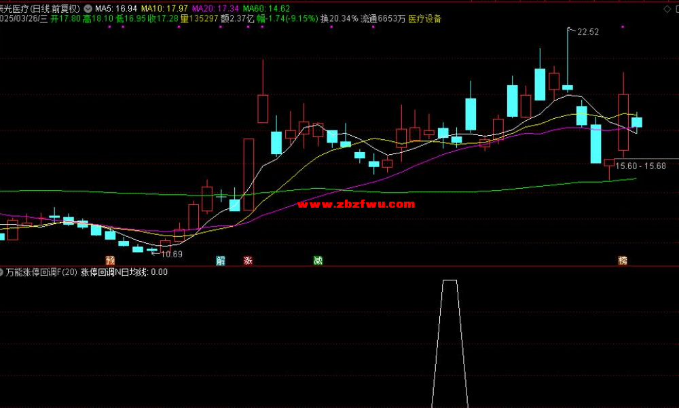Screen dimensions: 679x408
Task: Click the 收17.28 close price value
Action: point(163,18)
